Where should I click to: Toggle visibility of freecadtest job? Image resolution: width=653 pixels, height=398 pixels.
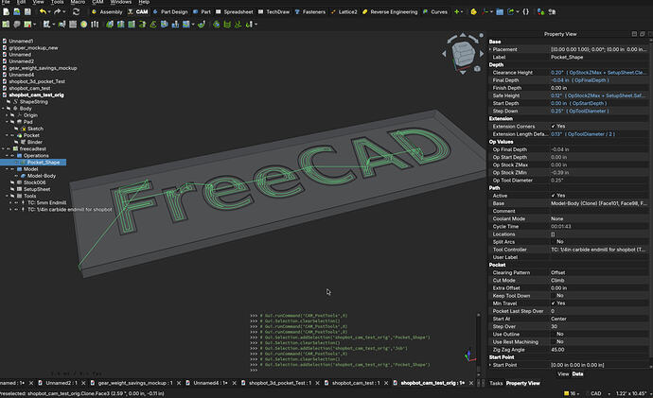tap(9, 148)
